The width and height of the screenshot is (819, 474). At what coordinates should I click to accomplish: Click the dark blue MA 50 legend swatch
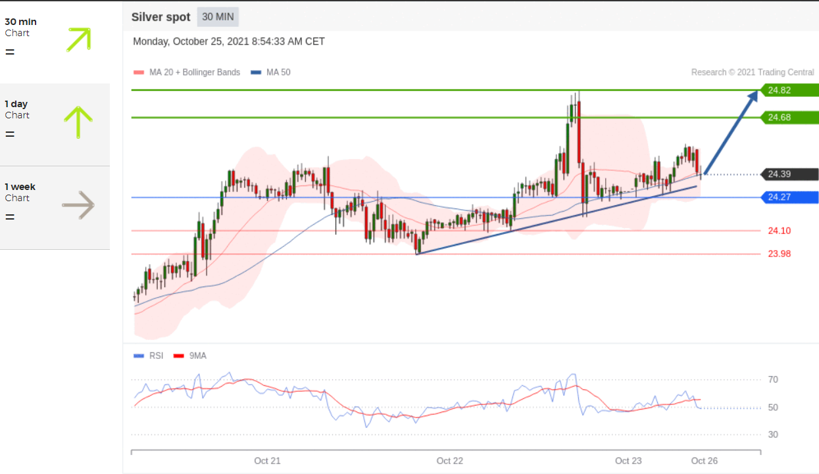[x=255, y=72]
